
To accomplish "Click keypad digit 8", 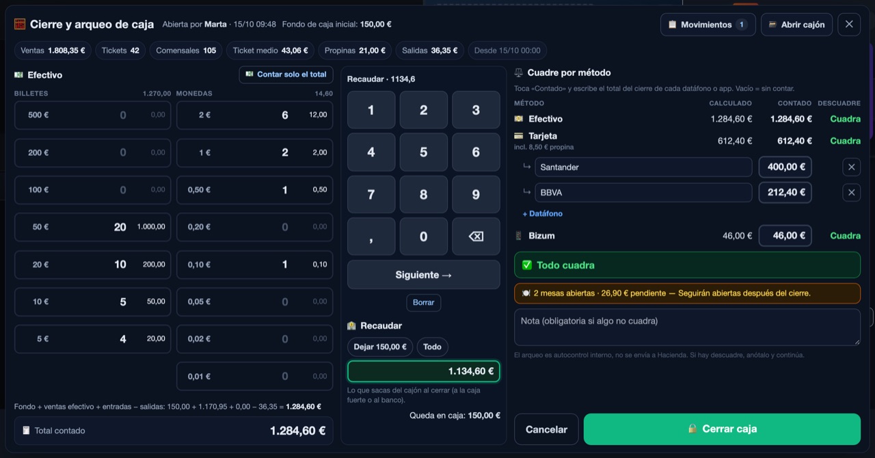I will (424, 194).
